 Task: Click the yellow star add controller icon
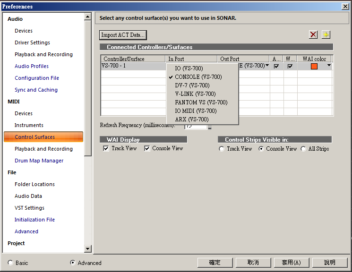(326, 34)
